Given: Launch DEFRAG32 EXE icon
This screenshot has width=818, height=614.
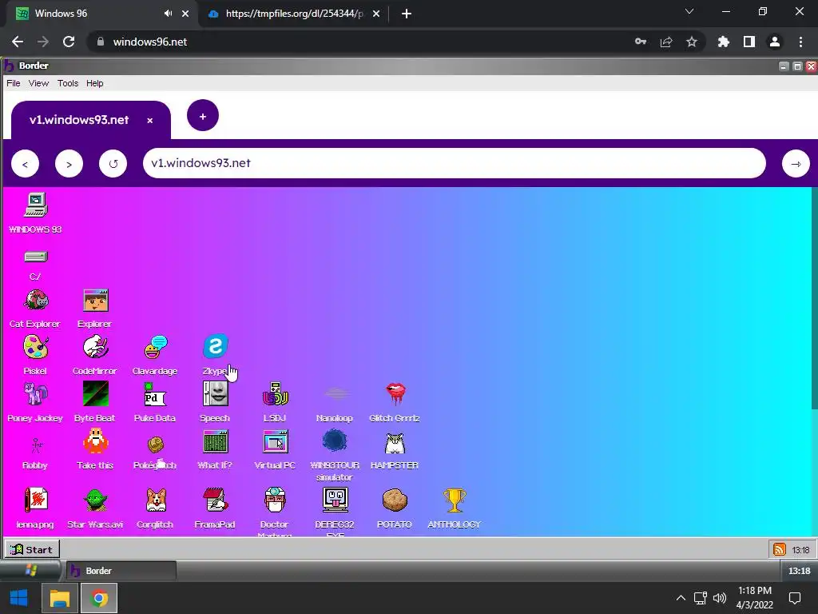Looking at the screenshot, I should (335, 500).
